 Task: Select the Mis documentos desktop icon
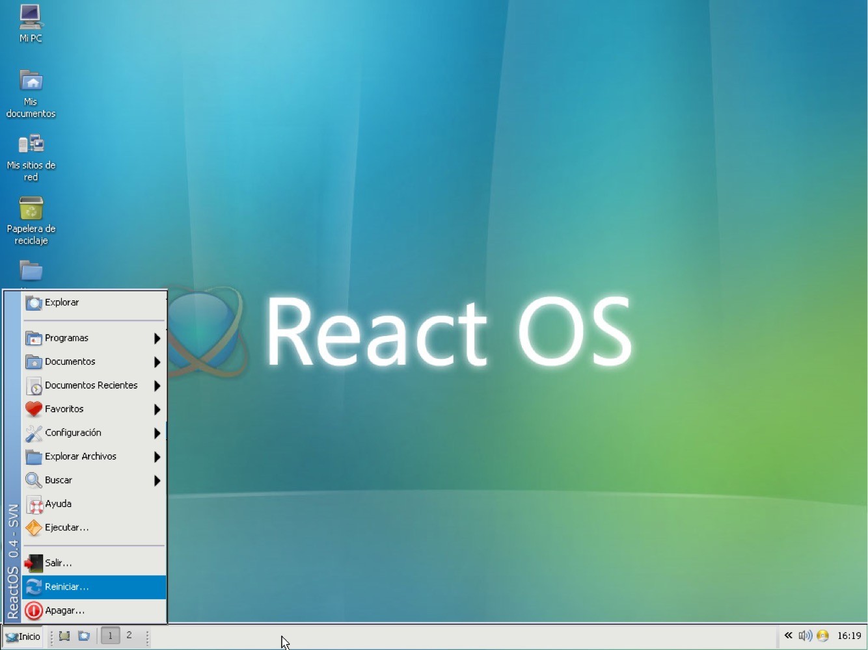[x=31, y=94]
